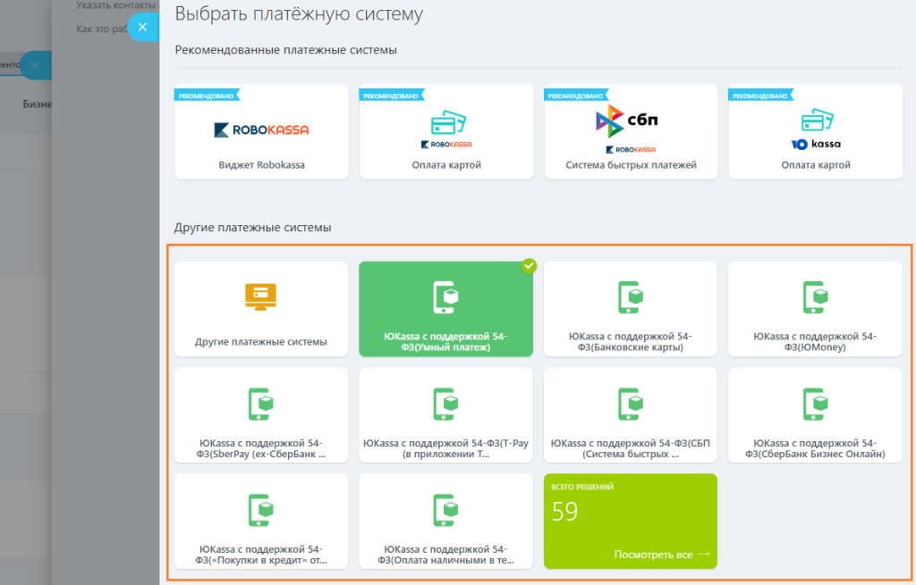Click the ВСЕГО РЕШЕНИЙ label

[582, 487]
